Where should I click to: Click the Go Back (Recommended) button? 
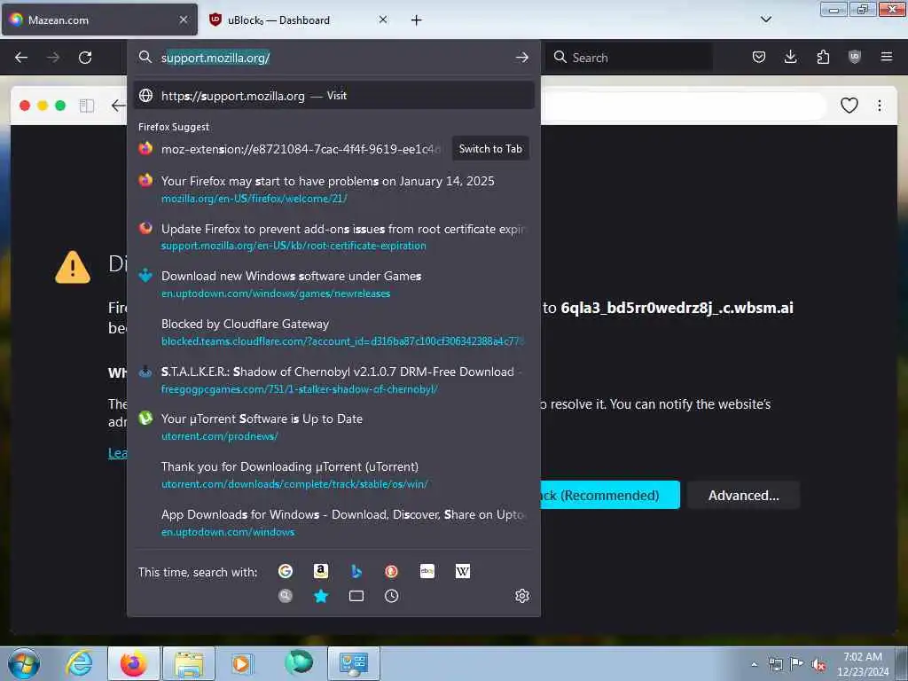[610, 495]
